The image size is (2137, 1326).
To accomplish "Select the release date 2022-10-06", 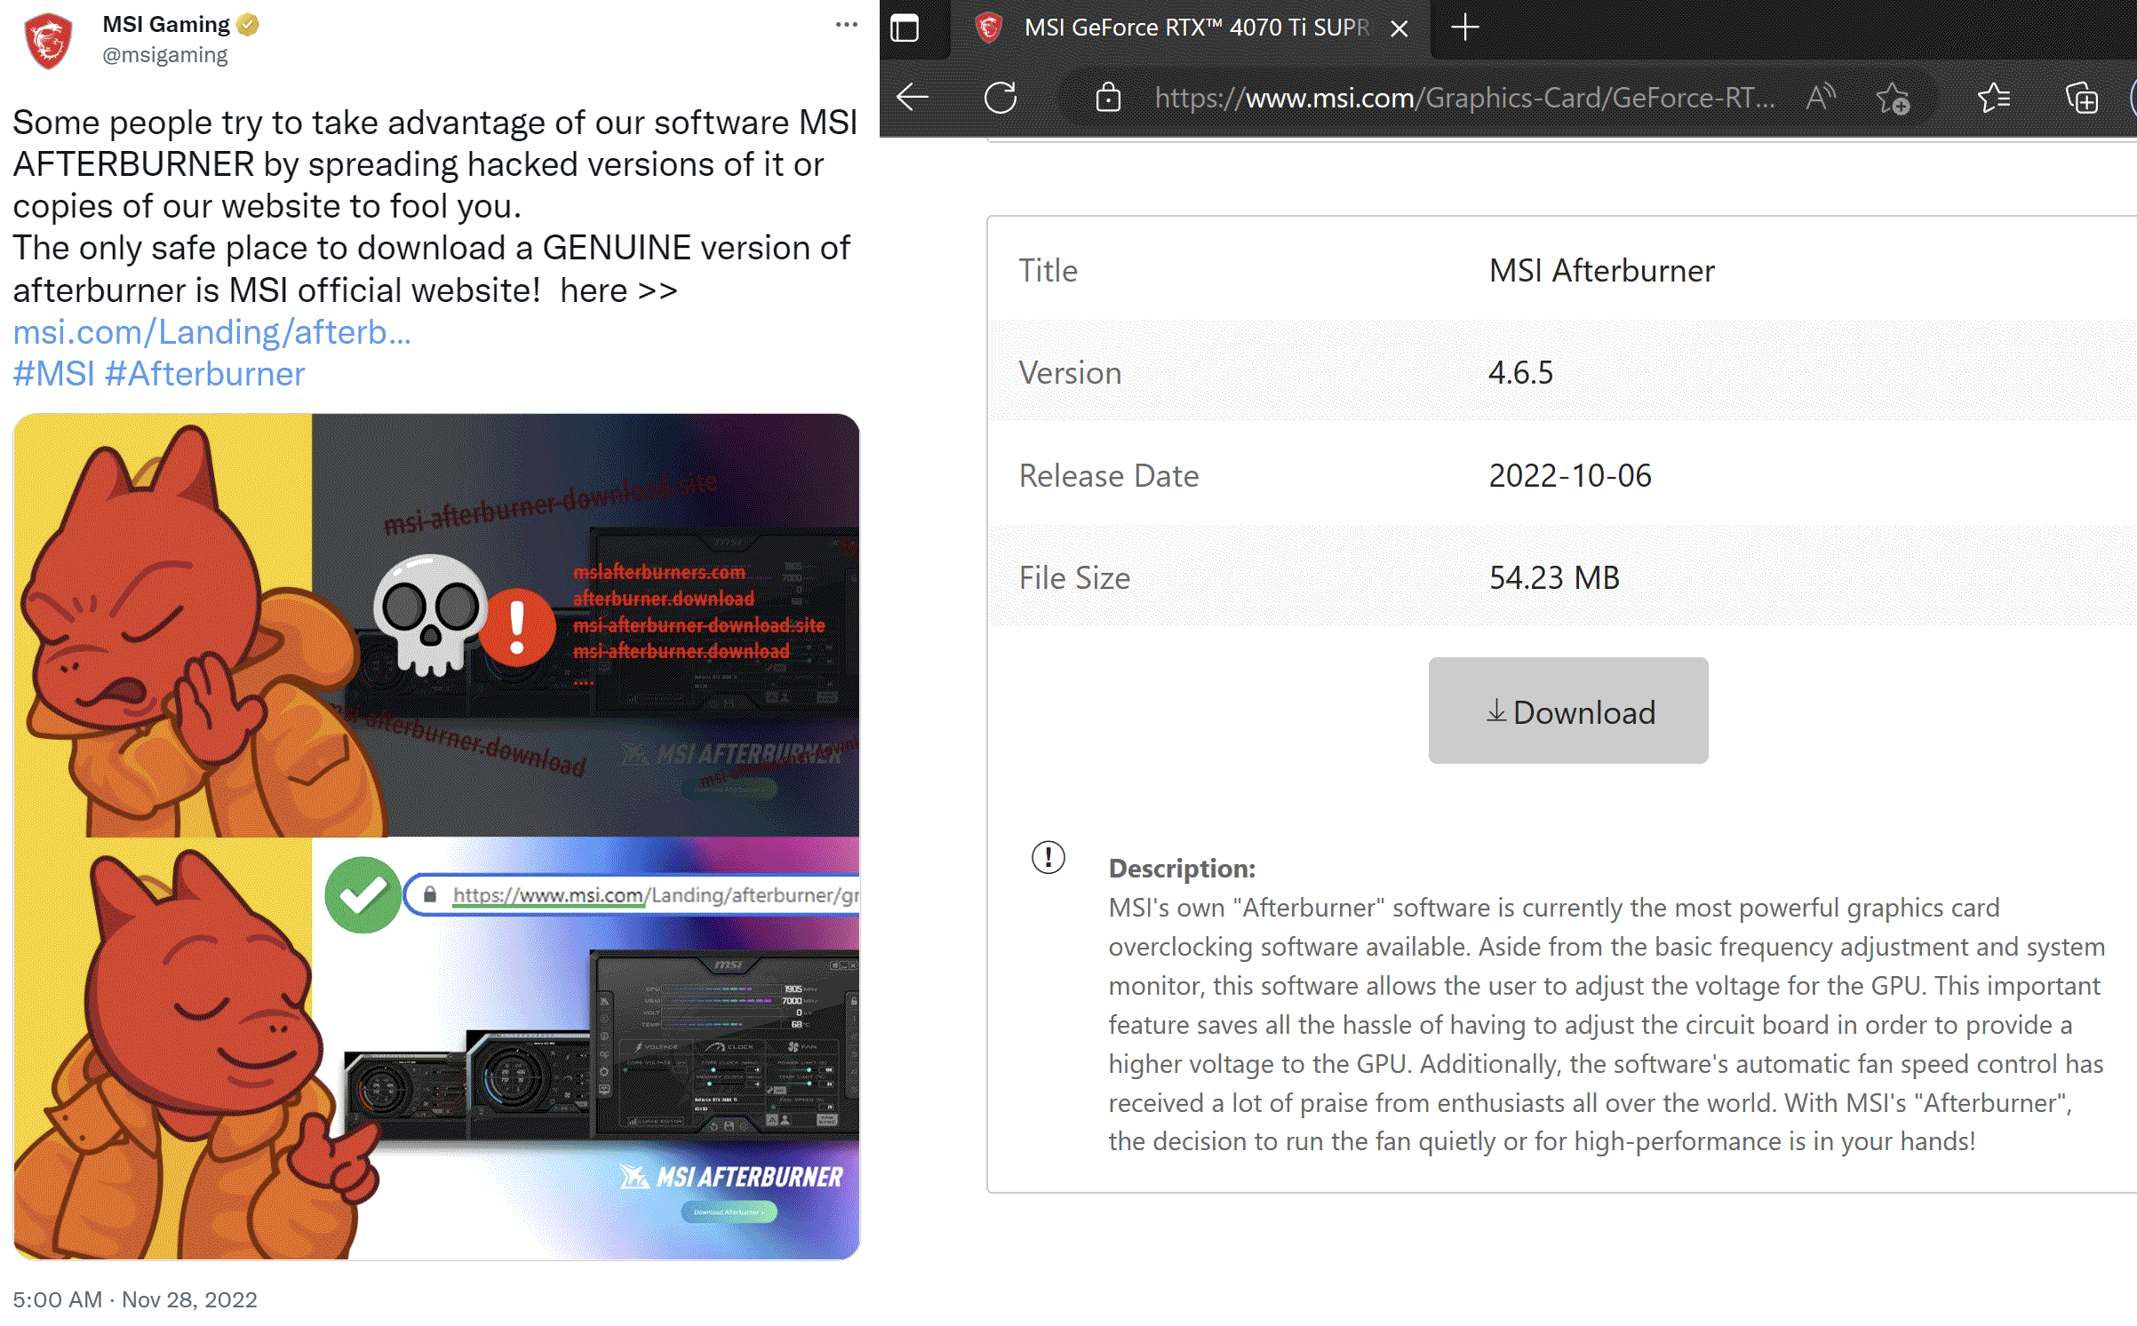I will pyautogui.click(x=1570, y=475).
